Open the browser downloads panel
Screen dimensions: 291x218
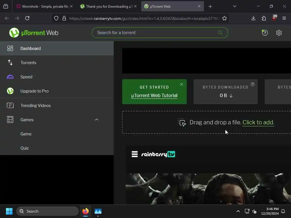(x=253, y=18)
